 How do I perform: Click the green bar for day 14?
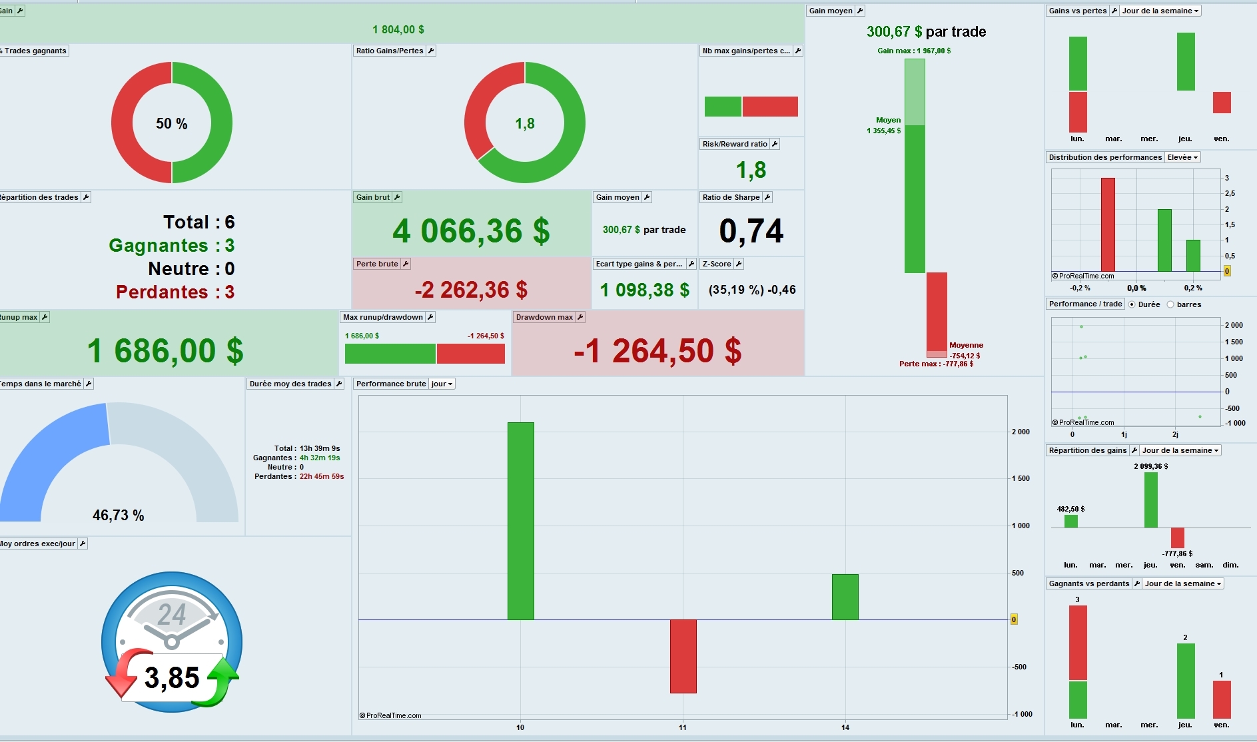tap(845, 597)
